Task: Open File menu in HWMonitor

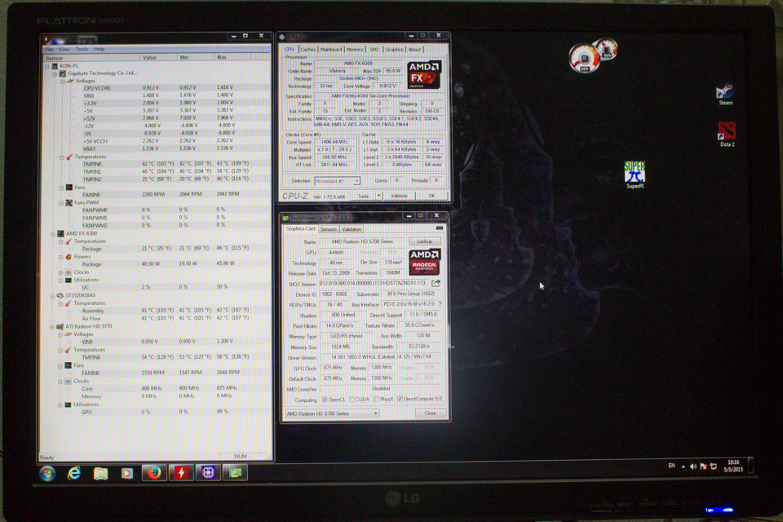Action: [x=49, y=49]
